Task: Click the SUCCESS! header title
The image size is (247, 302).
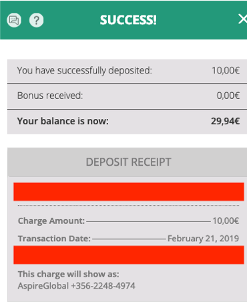Action: (128, 20)
